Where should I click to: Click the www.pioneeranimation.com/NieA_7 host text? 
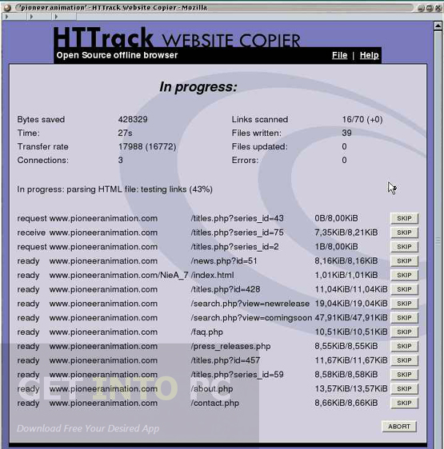118,275
